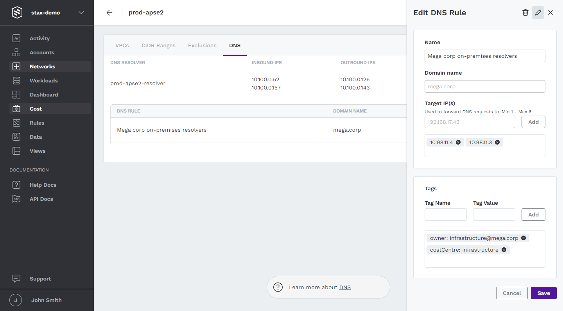The image size is (563, 311).
Task: Switch to the CIDR Ranges tab
Action: [158, 45]
